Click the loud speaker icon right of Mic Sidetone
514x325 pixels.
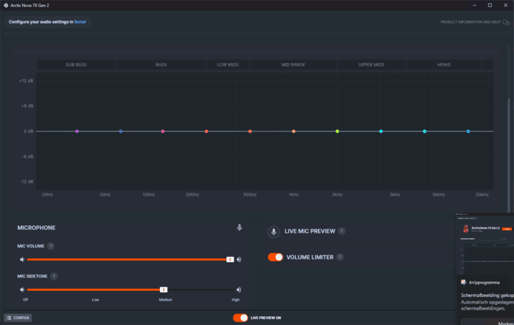click(239, 290)
